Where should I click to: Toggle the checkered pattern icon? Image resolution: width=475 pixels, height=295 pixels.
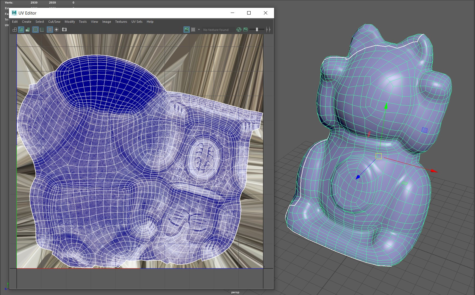193,29
